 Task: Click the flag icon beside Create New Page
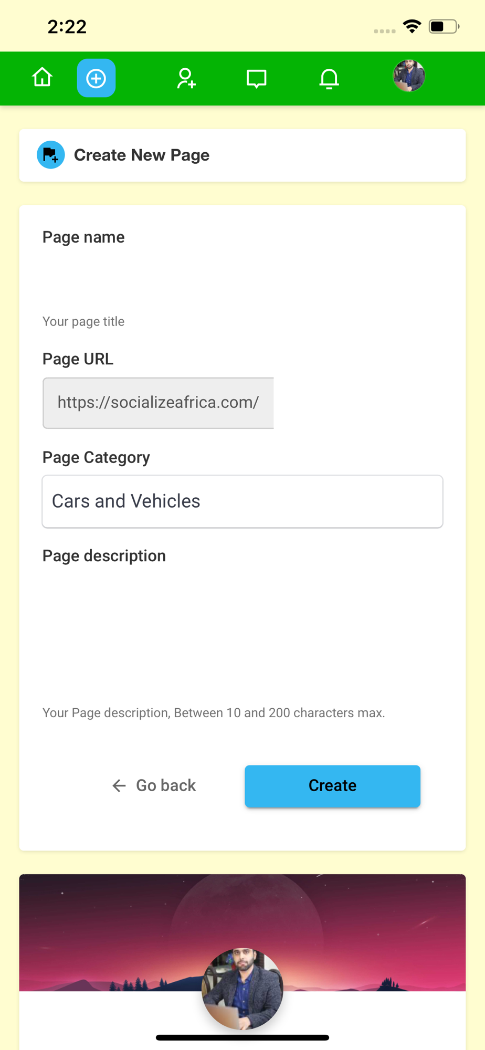point(51,155)
